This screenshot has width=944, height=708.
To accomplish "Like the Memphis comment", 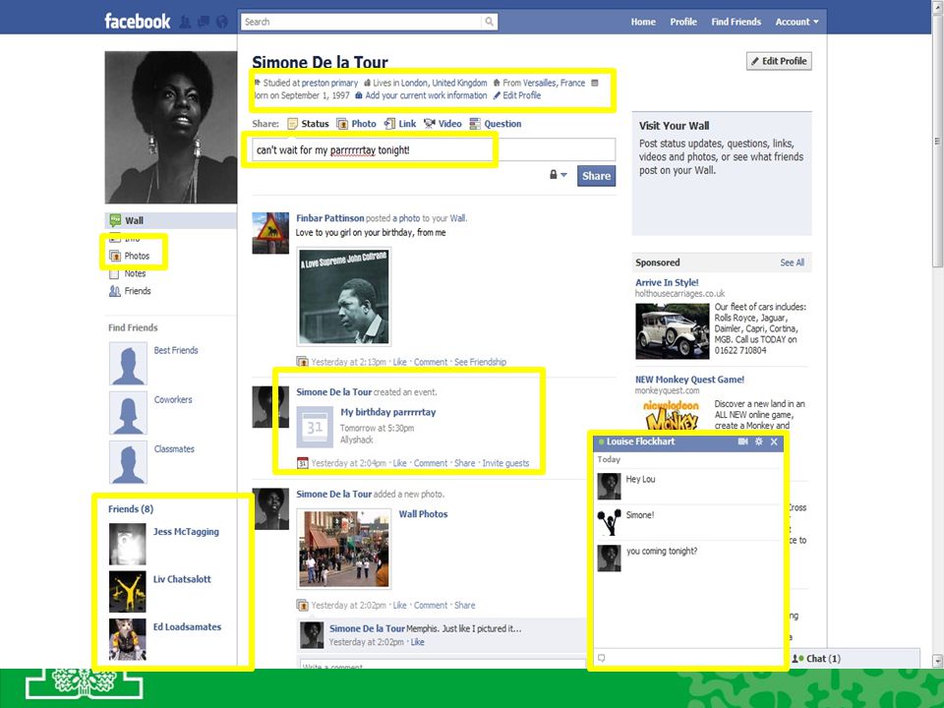I will (417, 642).
